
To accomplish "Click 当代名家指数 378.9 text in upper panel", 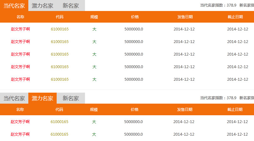I will (218, 5).
